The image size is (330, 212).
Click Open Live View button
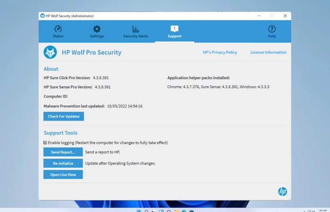point(63,175)
